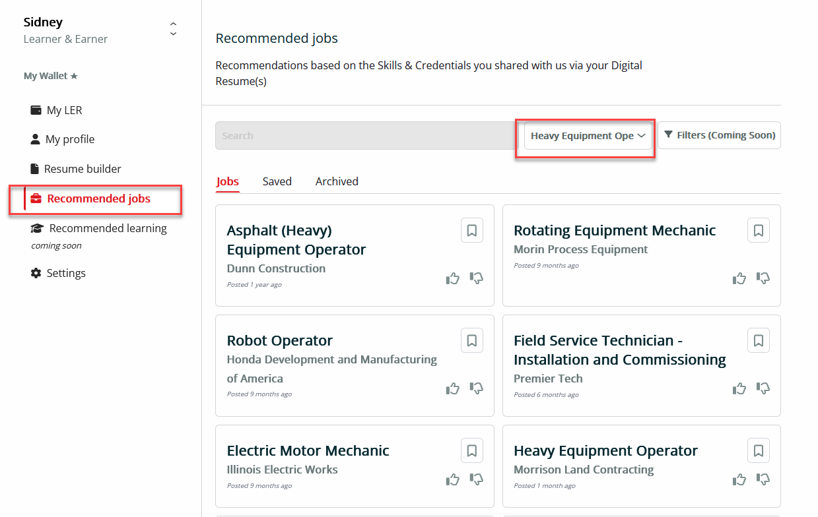818x517 pixels.
Task: Like the Field Service Technician job
Action: (739, 388)
